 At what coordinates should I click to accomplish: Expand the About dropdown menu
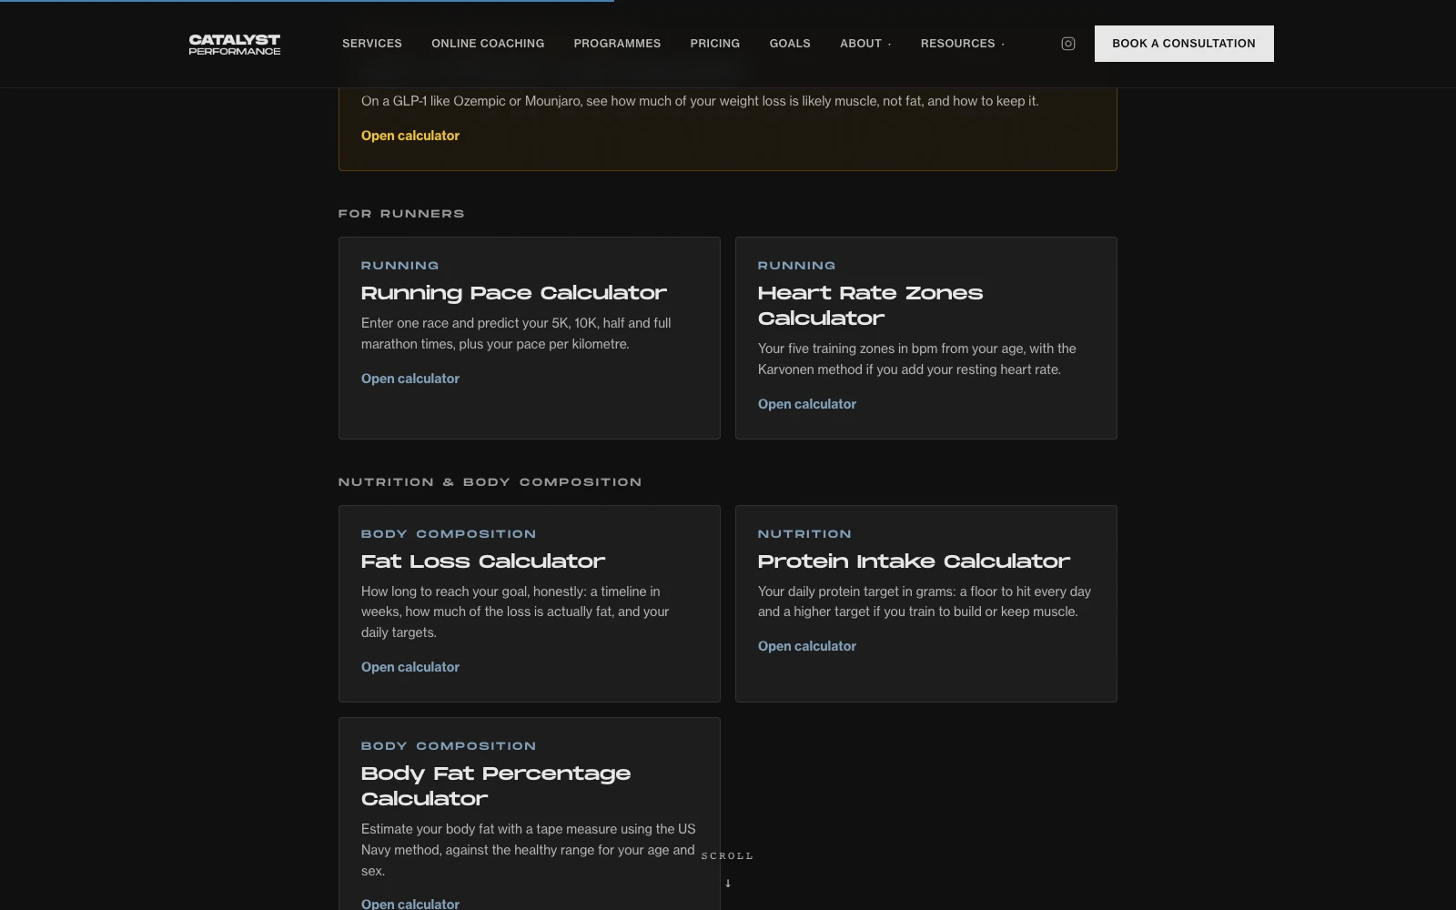(865, 44)
